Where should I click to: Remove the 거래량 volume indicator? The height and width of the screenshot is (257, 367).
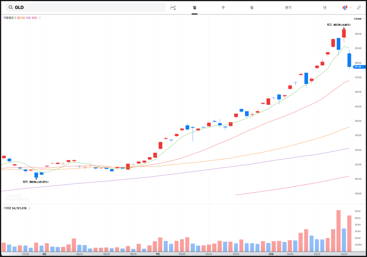point(30,208)
